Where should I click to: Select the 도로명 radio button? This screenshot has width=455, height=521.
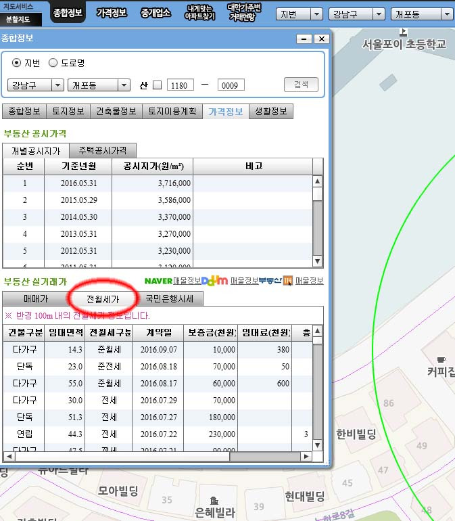[53, 63]
